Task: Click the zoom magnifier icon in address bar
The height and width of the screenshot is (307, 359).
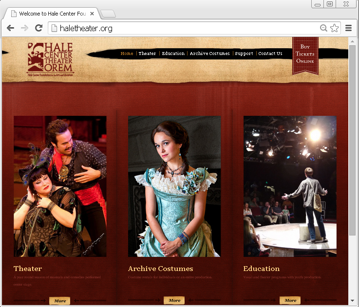Action: point(323,28)
